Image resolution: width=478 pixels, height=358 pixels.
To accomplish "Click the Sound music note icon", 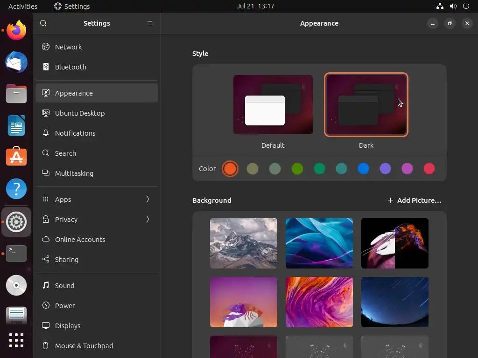I will pyautogui.click(x=46, y=285).
